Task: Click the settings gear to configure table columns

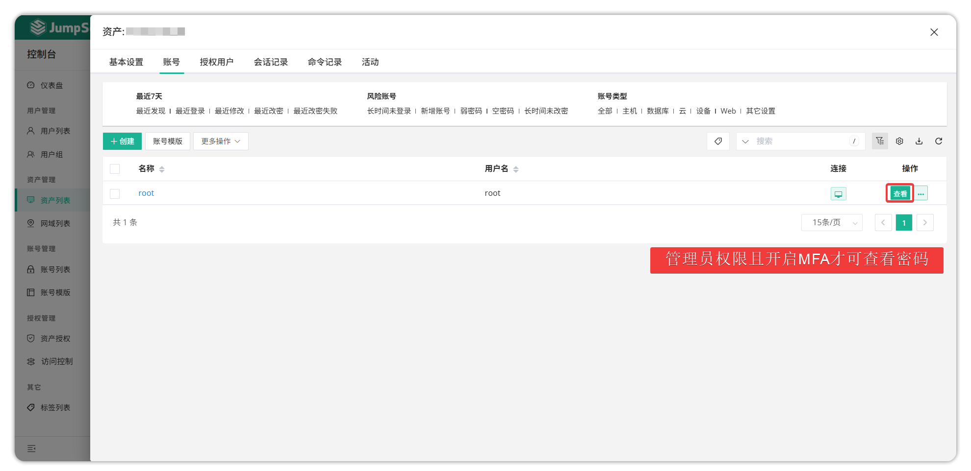Action: pyautogui.click(x=899, y=141)
